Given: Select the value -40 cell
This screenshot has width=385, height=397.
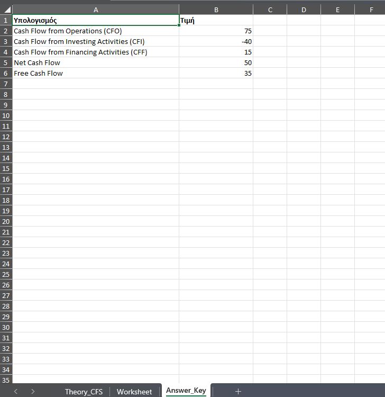Looking at the screenshot, I should tap(216, 41).
